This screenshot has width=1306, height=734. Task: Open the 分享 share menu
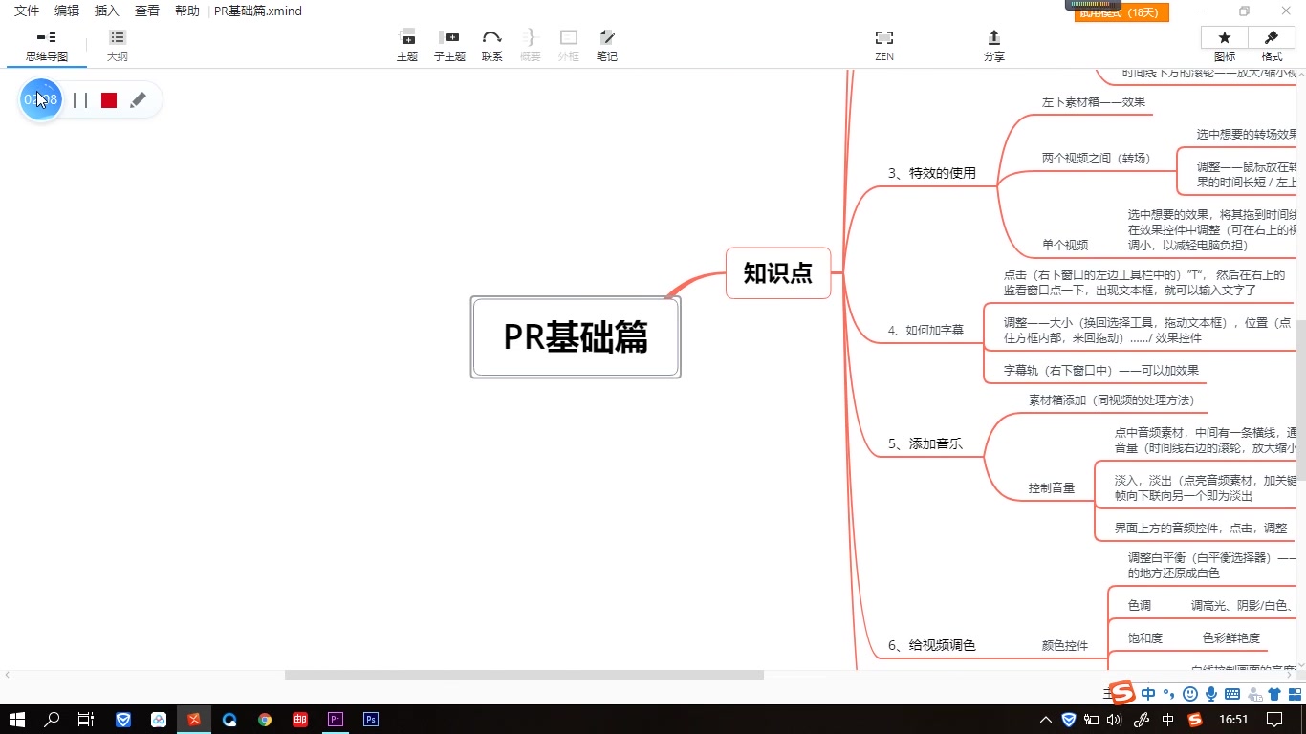[x=994, y=45]
